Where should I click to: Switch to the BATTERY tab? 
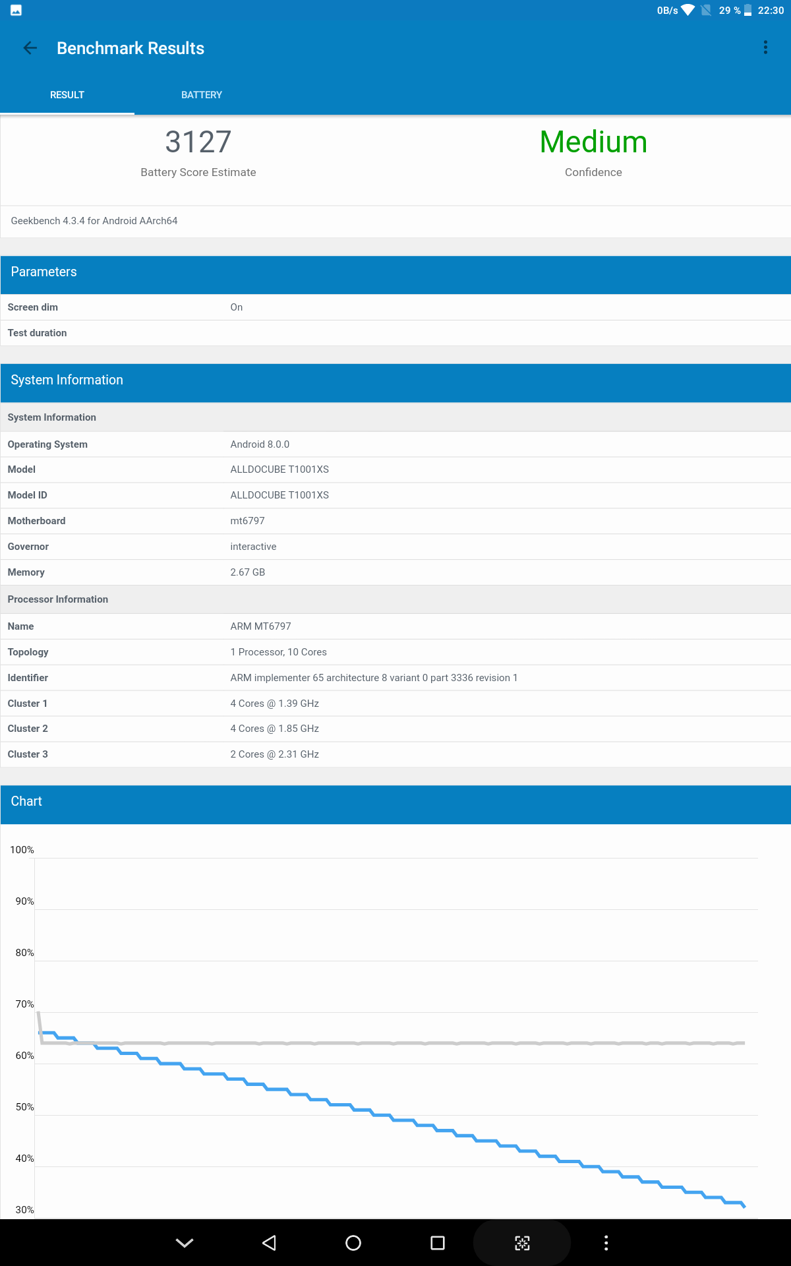coord(202,95)
